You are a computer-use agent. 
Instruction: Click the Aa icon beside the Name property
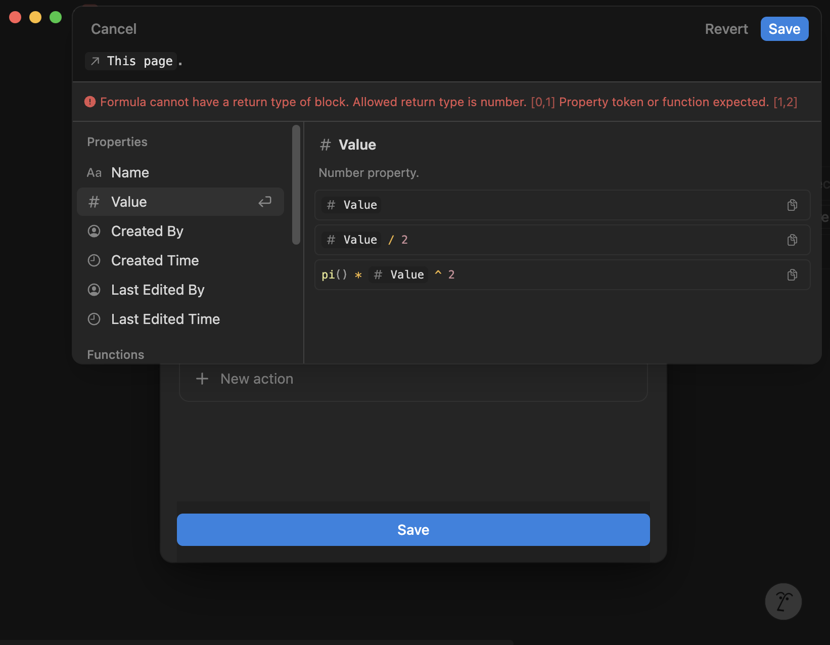94,172
